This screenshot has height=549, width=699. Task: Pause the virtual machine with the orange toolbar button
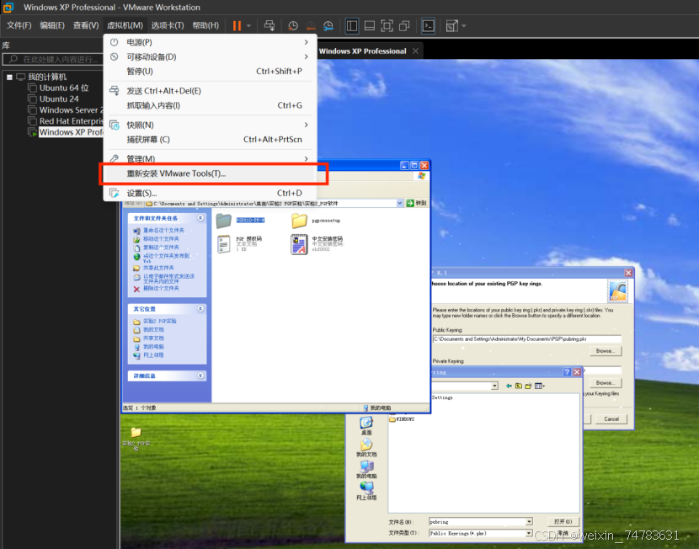(x=237, y=26)
